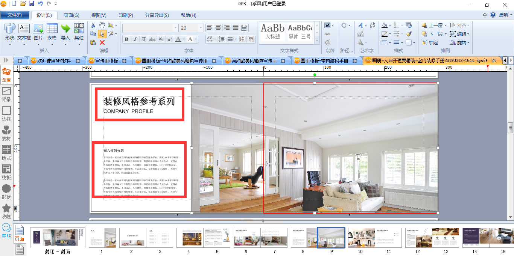Click the scissors cut icon
The width and height of the screenshot is (514, 256).
pos(93,25)
